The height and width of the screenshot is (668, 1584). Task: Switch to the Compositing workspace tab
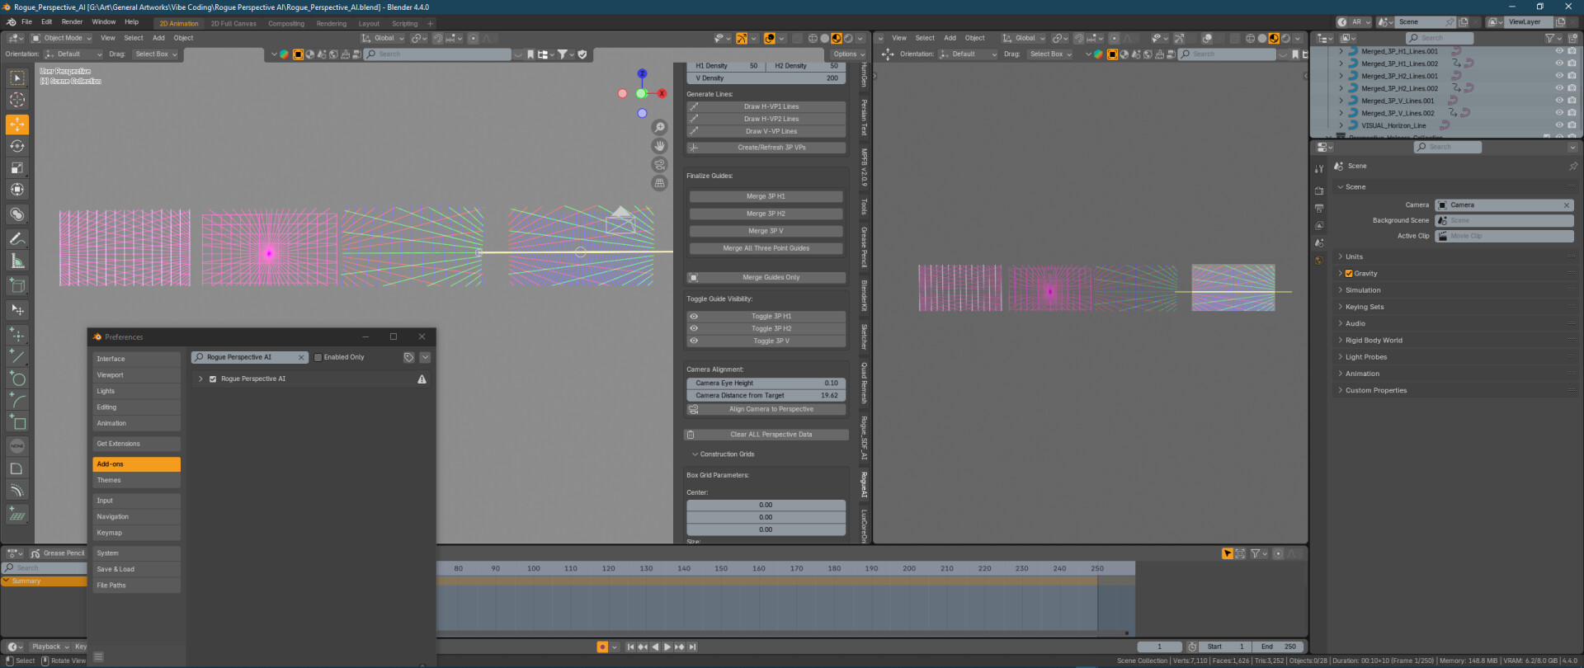coord(286,23)
